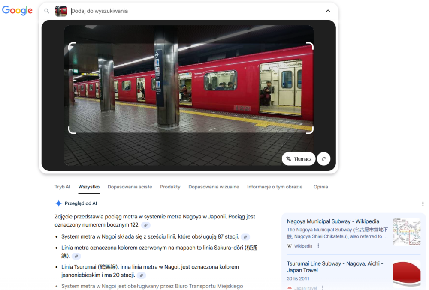Open AI overview three-dot options menu
Viewport: 429px width, 290px height.
pyautogui.click(x=423, y=204)
